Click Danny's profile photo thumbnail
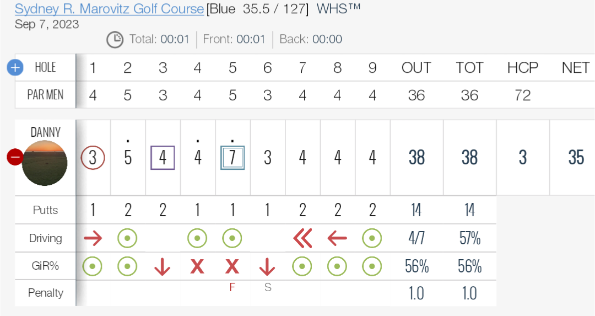This screenshot has width=595, height=316. (45, 163)
